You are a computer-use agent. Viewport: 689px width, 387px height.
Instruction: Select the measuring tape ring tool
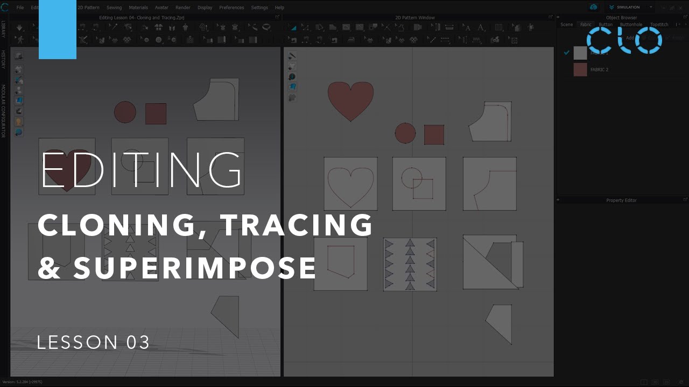tap(266, 27)
